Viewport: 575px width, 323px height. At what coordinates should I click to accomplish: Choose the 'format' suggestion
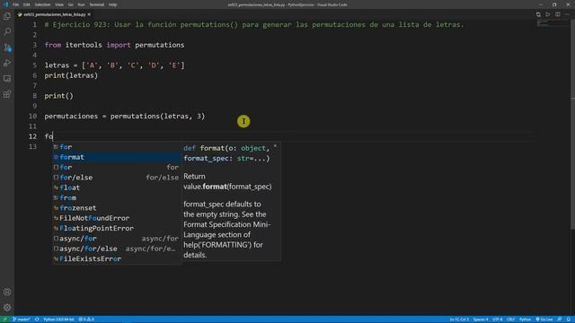117,157
